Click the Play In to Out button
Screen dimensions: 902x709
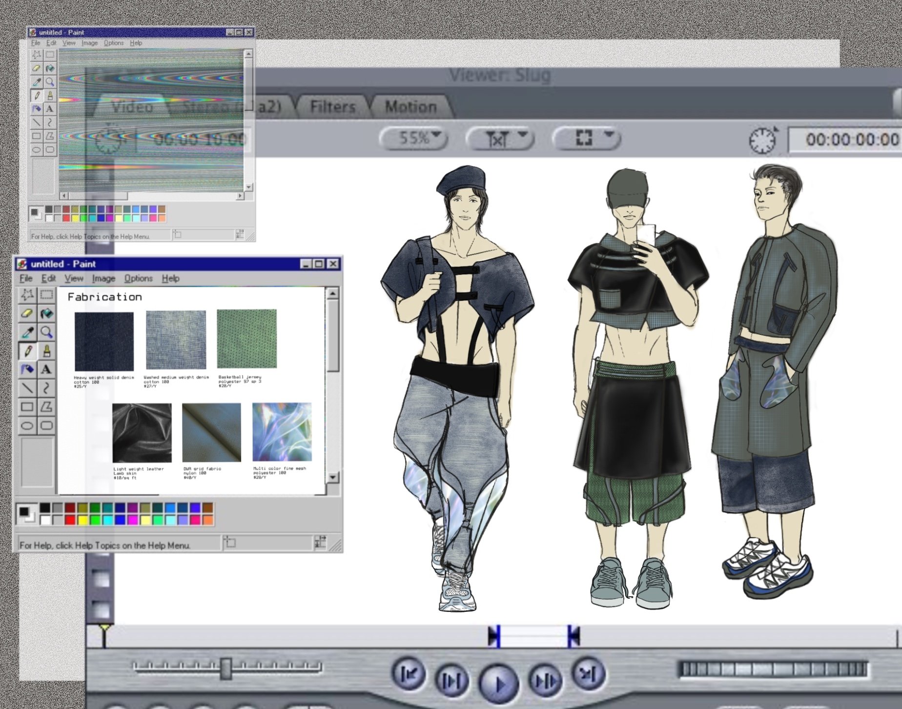[451, 680]
